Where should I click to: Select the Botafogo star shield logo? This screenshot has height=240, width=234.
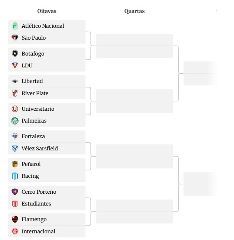(15, 54)
